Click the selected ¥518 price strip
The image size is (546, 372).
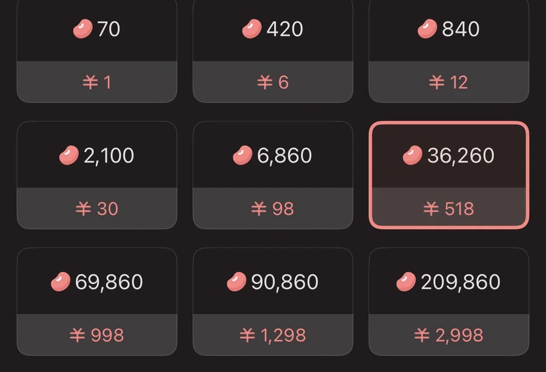click(449, 209)
